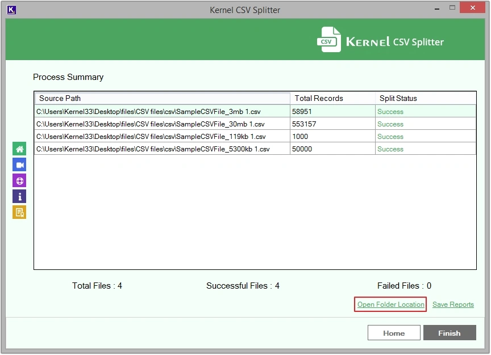
Task: Click the Kernel app icon in title bar
Action: [11, 10]
